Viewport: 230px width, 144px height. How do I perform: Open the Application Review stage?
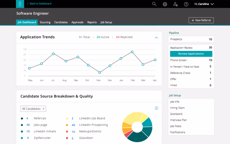tap(191, 48)
